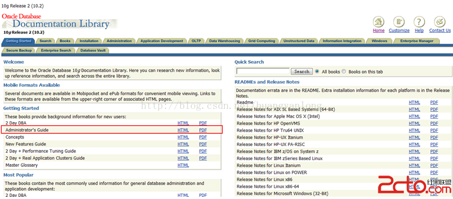Switch to the Enterprise Search tab
The height and width of the screenshot is (199, 453).
pyautogui.click(x=56, y=50)
